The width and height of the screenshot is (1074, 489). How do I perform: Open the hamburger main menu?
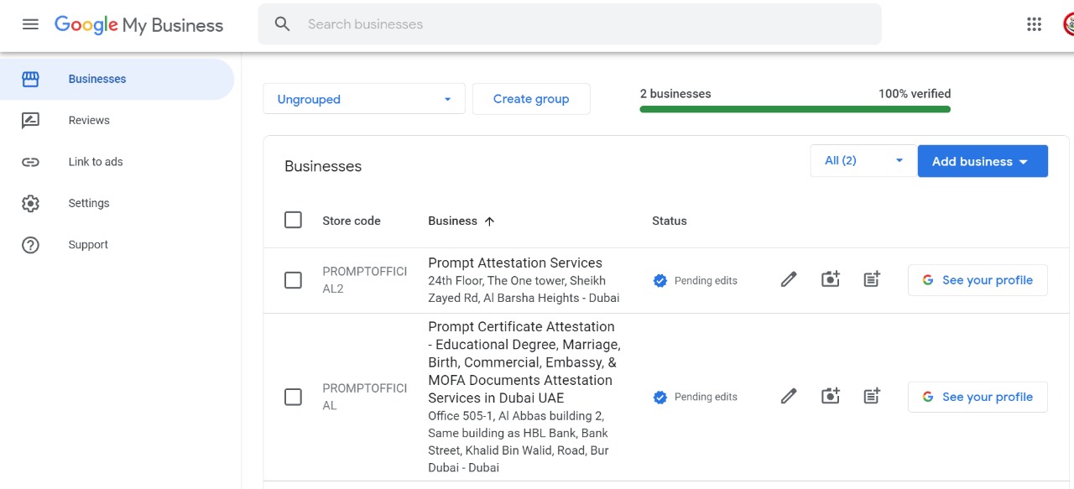pos(30,24)
